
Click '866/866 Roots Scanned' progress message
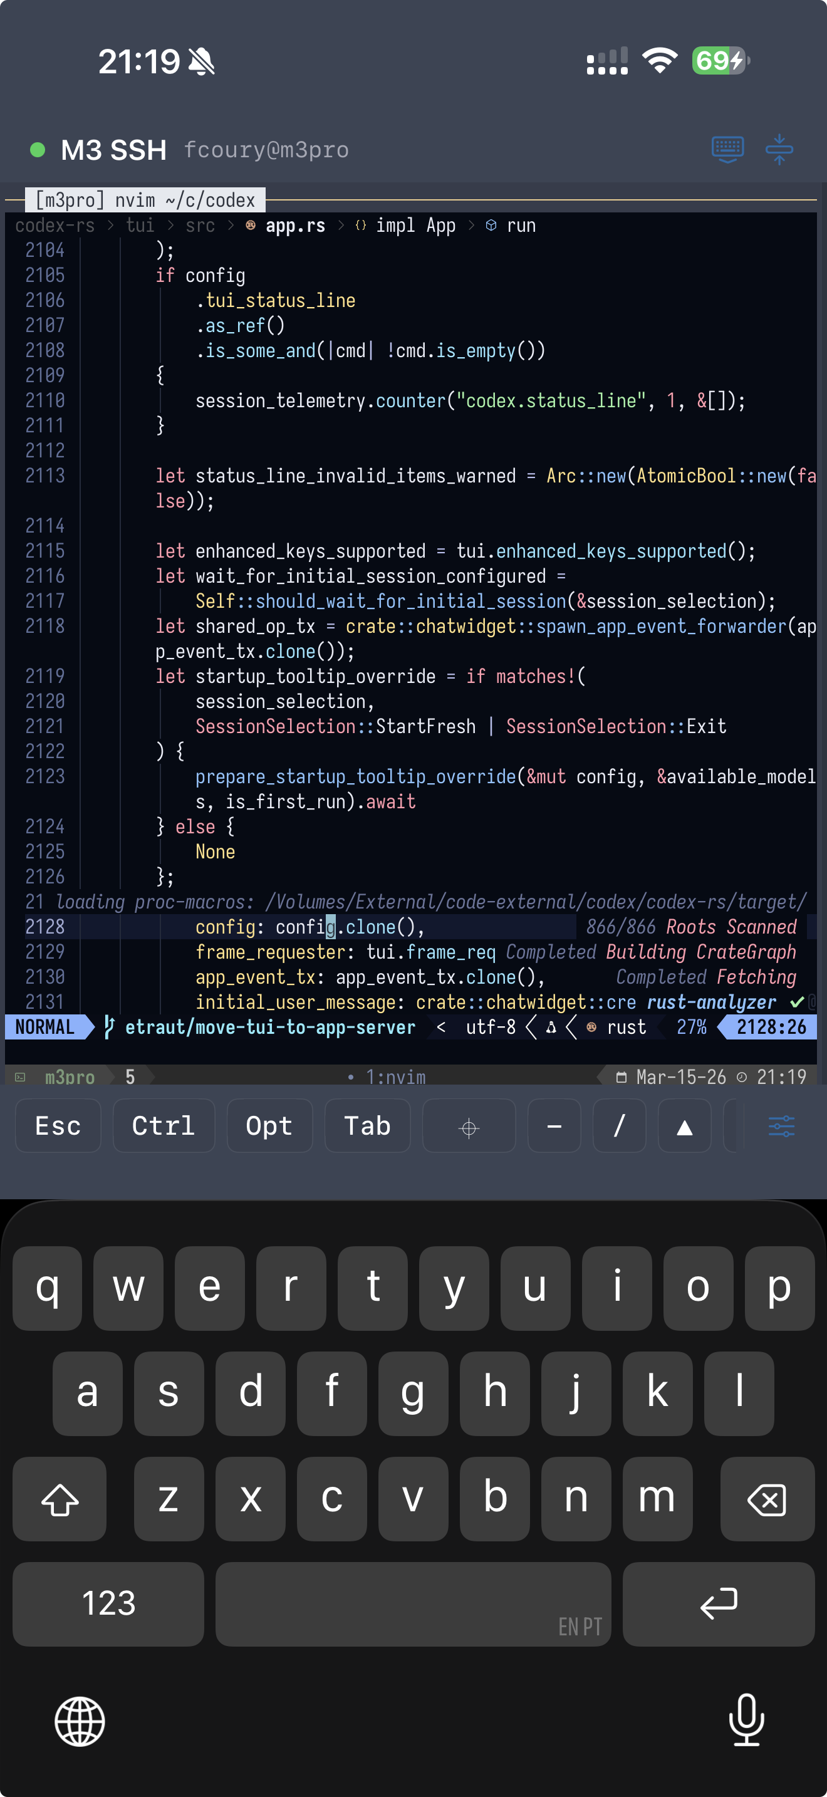[691, 927]
